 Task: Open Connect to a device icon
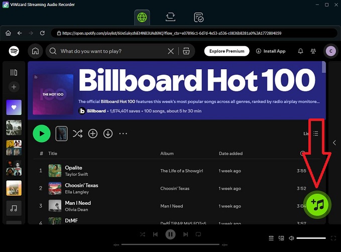pos(281,238)
